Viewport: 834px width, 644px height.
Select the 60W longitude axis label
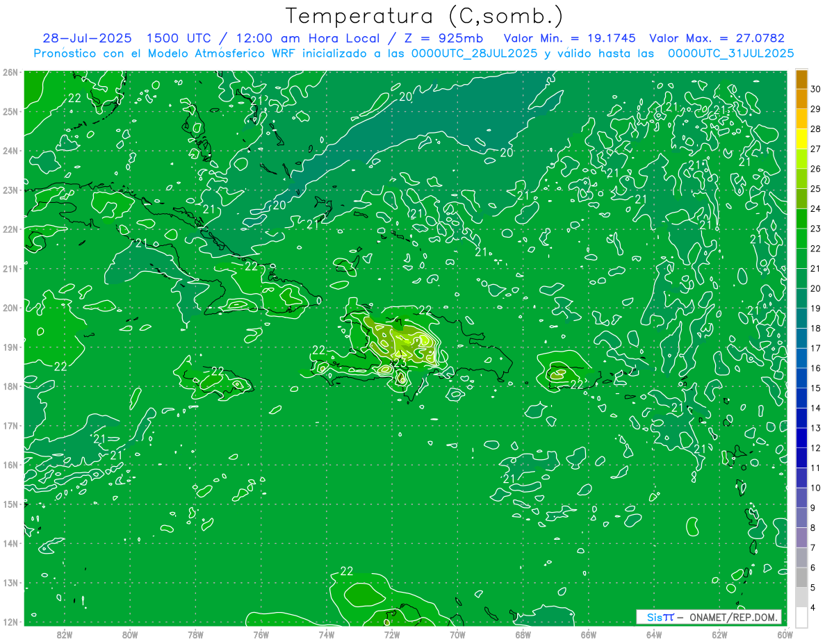pos(785,634)
